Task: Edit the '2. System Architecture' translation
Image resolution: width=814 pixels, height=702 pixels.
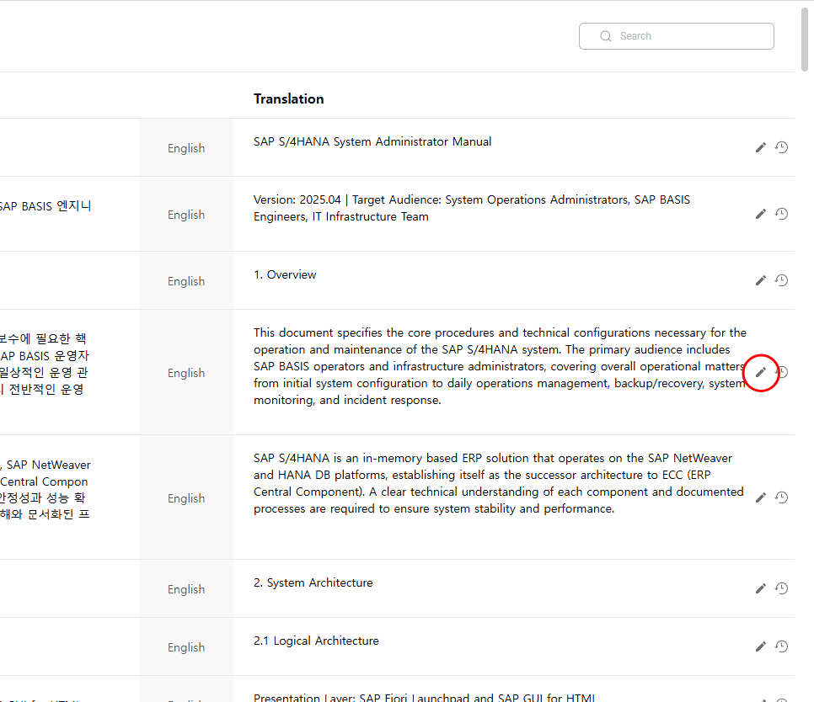Action: [x=760, y=588]
